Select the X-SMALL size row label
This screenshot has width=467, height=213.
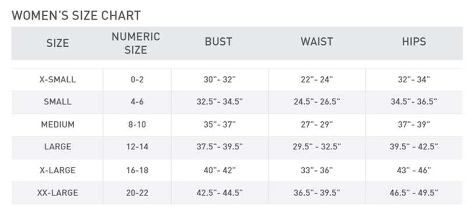(x=57, y=79)
